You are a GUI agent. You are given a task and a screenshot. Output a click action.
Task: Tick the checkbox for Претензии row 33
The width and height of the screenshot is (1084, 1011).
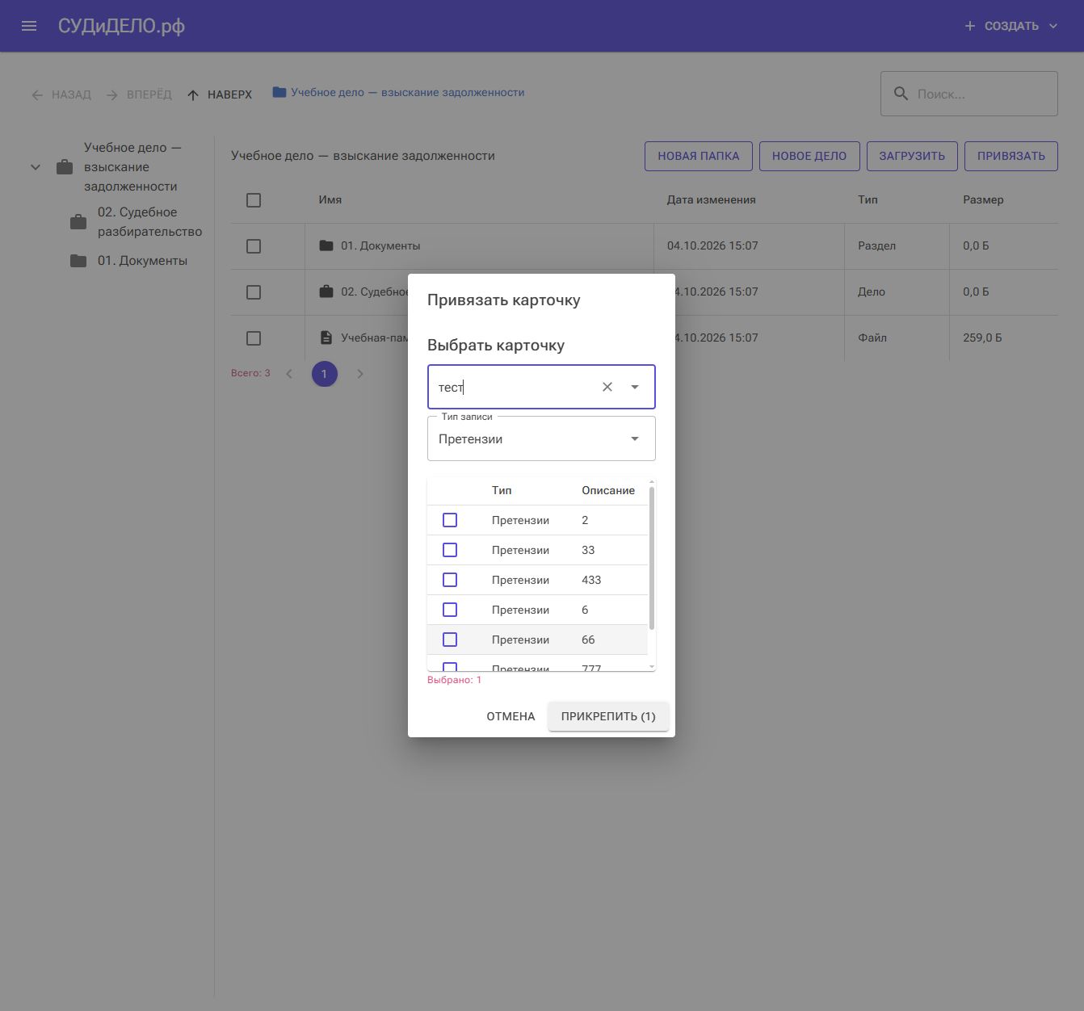[450, 550]
